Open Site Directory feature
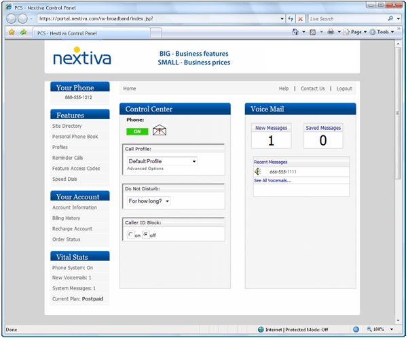Viewport: 408px width, 340px height. click(x=67, y=126)
